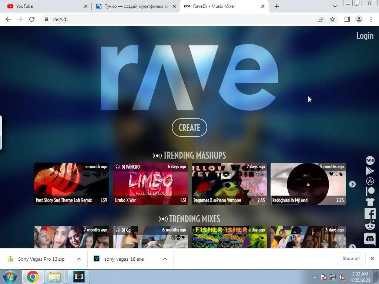Expand Sony Vegas Pro 13.zip options
The width and height of the screenshot is (379, 284).
coord(79,259)
